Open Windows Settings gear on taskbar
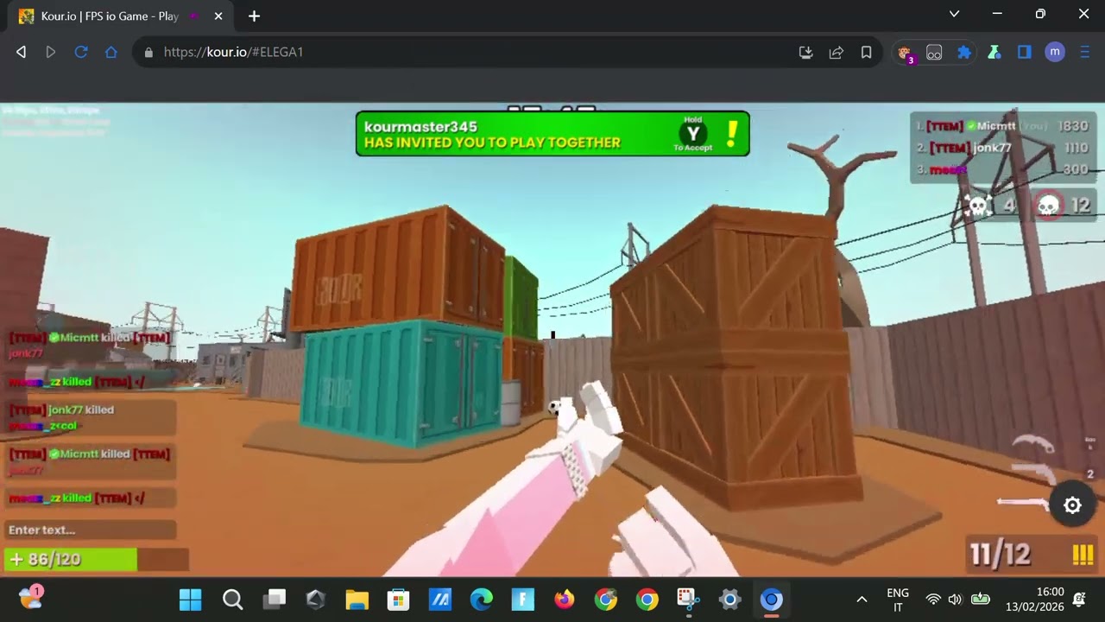This screenshot has height=622, width=1105. tap(729, 600)
